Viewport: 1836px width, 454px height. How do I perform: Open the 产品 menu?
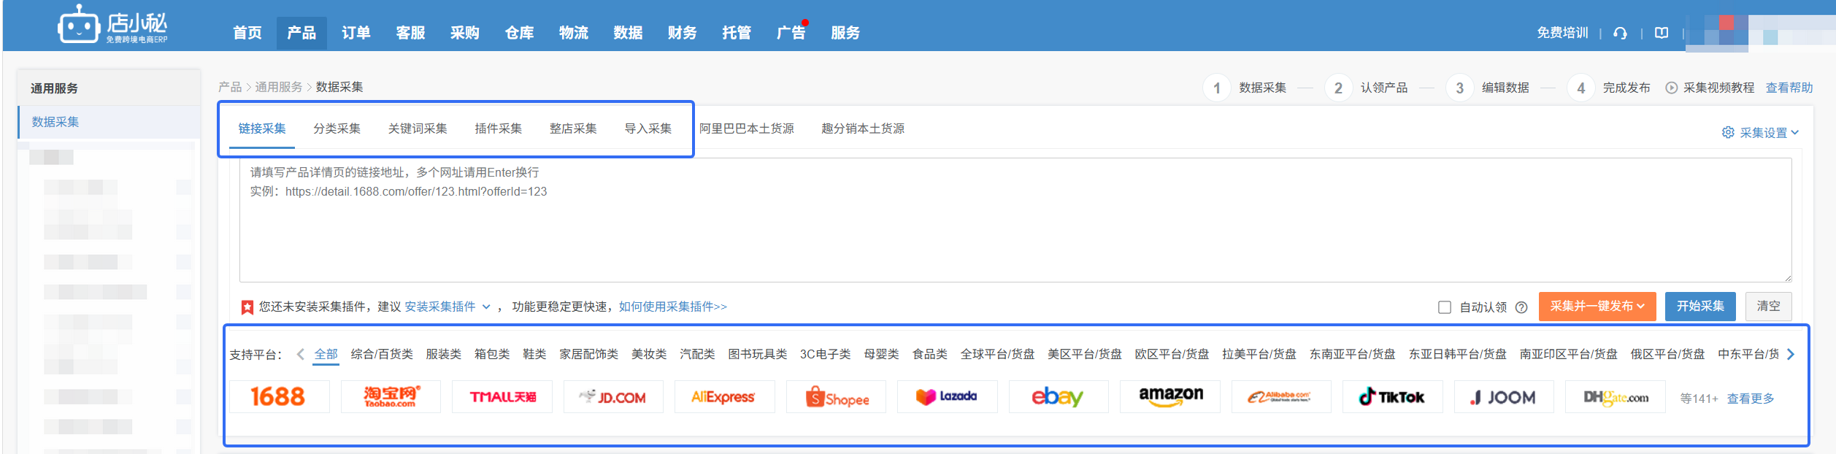301,33
